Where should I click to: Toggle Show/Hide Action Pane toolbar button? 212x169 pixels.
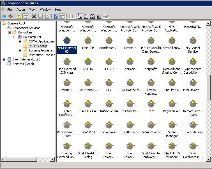[63, 17]
